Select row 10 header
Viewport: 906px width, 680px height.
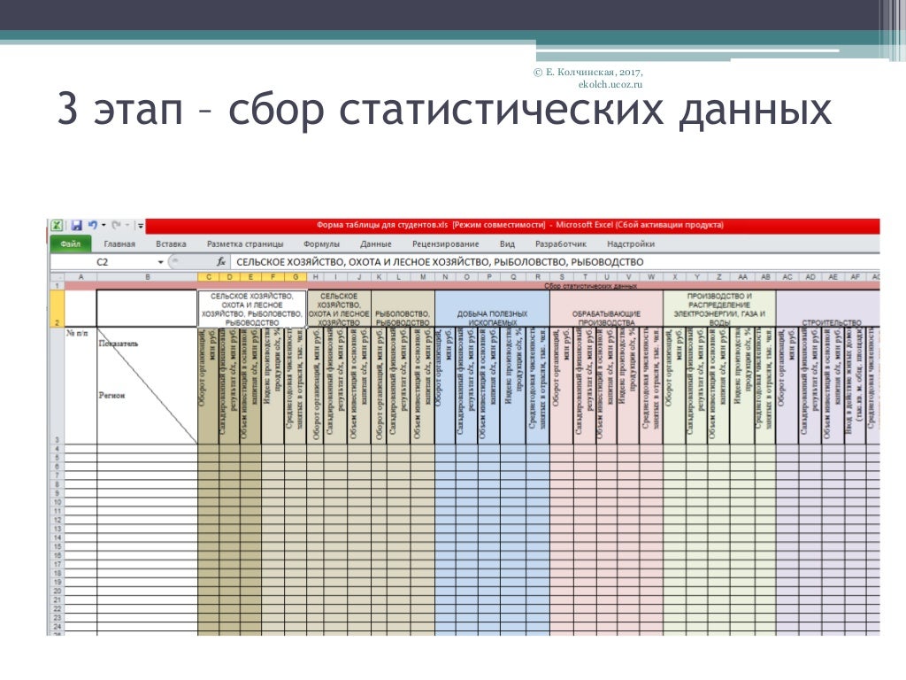pyautogui.click(x=57, y=503)
